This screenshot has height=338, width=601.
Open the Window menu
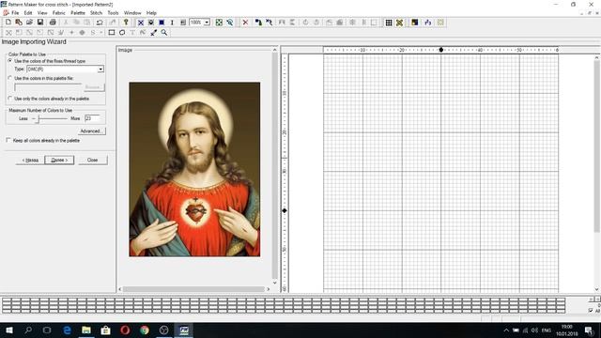pyautogui.click(x=132, y=12)
